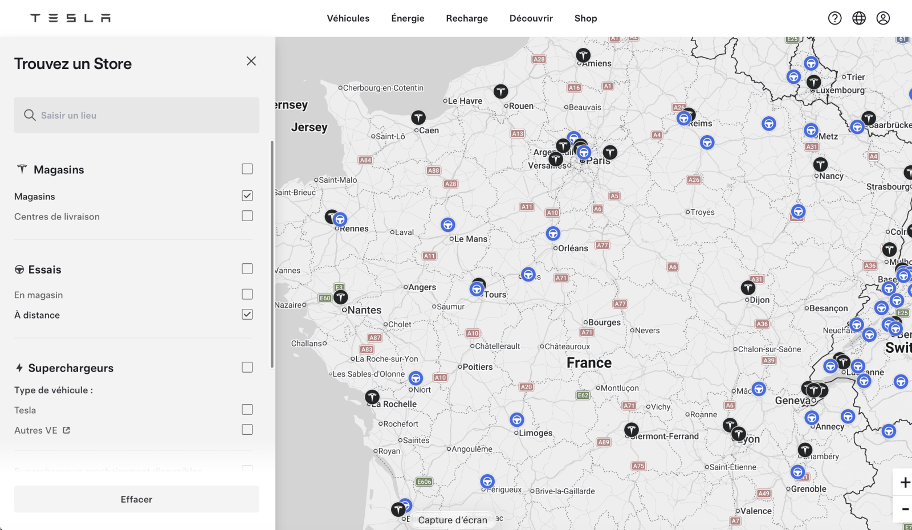Select the store marker near Amiens
Viewport: 912px width, 530px height.
coord(583,55)
